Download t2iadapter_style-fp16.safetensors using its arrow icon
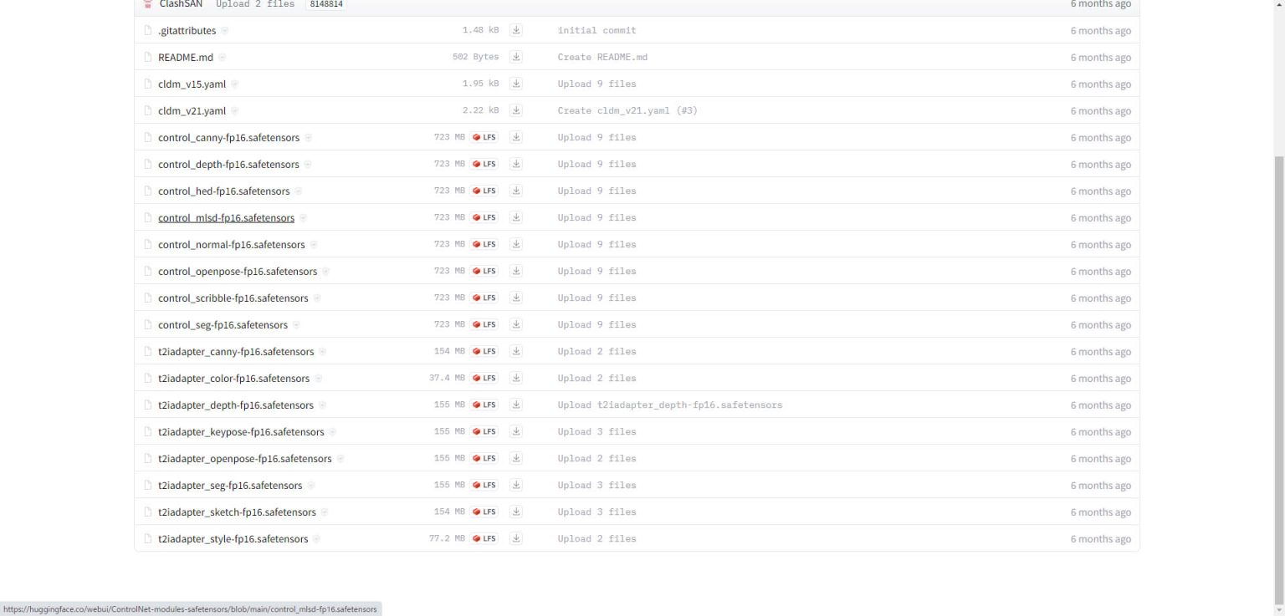This screenshot has width=1285, height=616. click(x=516, y=538)
